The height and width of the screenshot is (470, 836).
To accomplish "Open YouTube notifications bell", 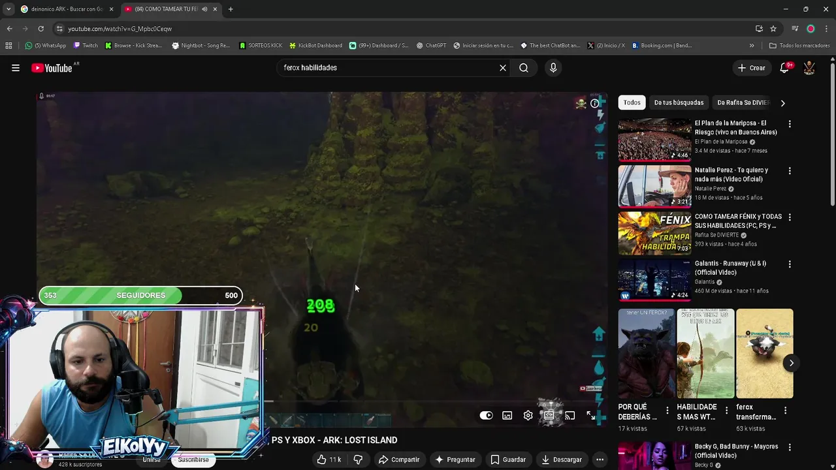I will (785, 68).
